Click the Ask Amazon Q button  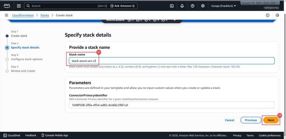click(x=123, y=6)
